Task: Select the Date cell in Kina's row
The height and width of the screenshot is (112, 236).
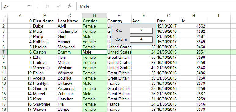Action: (x=169, y=99)
